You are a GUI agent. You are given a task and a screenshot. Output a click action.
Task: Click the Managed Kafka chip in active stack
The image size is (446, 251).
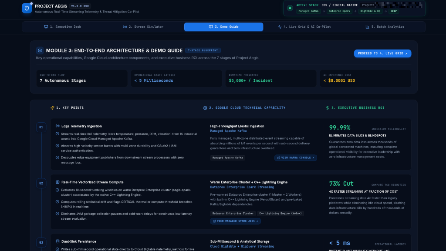tap(309, 11)
